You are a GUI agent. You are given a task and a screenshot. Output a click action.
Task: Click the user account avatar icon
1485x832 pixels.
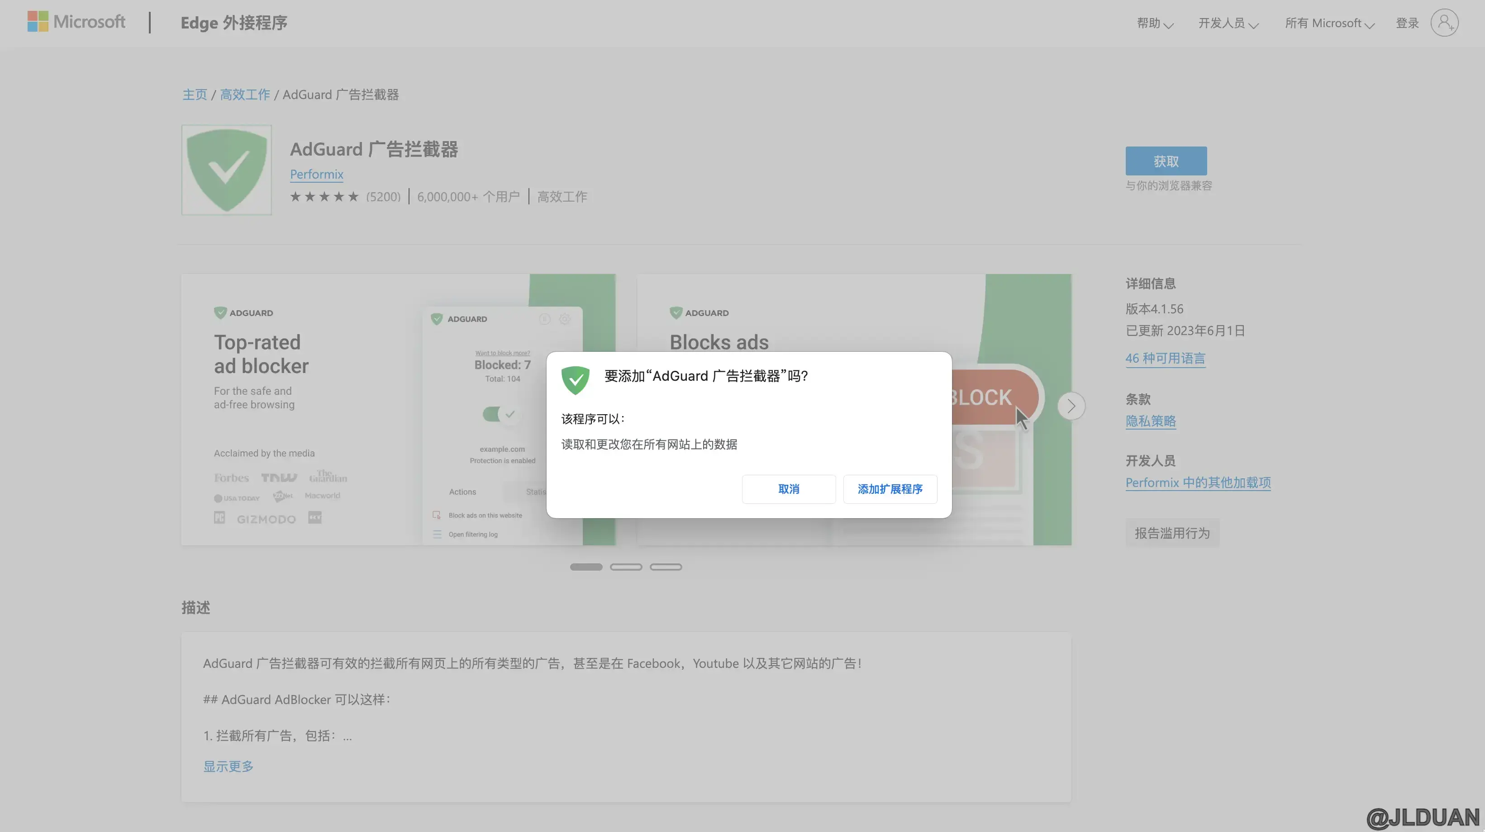[x=1444, y=23]
